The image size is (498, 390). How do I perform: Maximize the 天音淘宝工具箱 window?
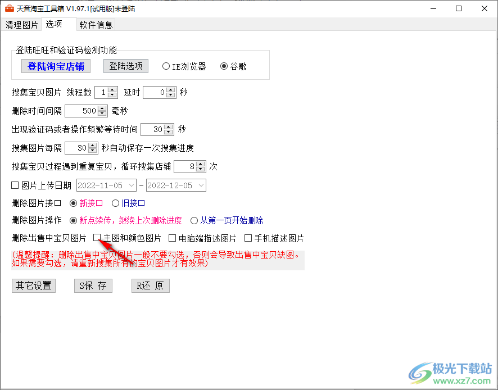(x=459, y=8)
